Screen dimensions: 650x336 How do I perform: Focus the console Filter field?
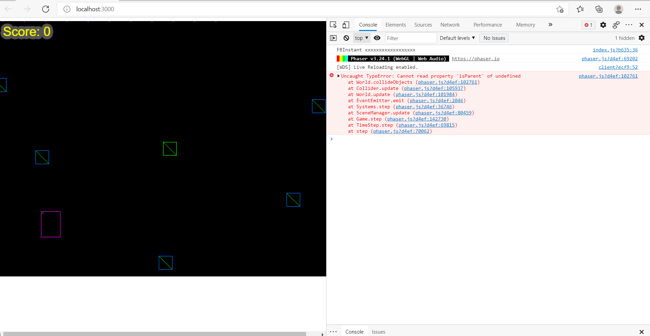point(411,38)
